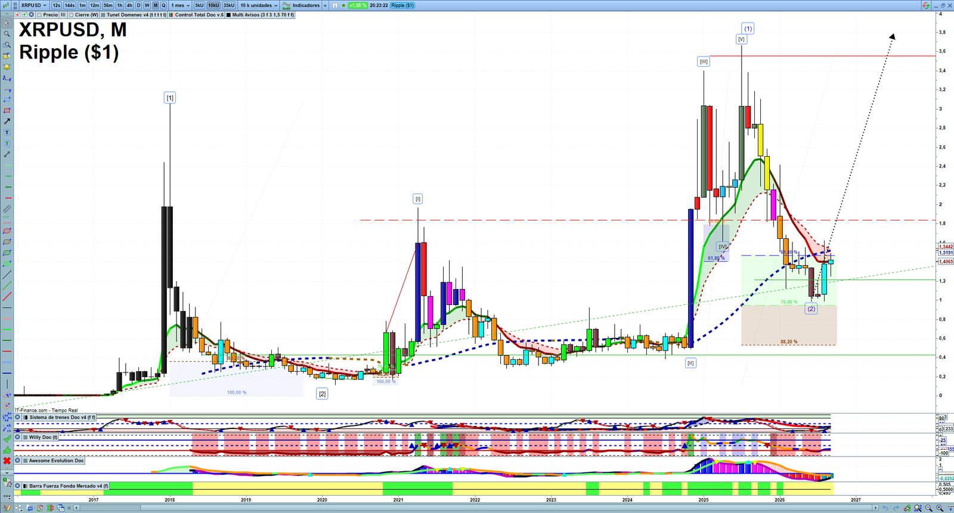Open Tunel Domenec v4 indicator settings

134,15
